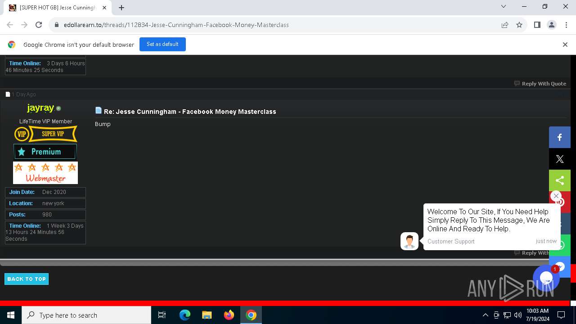Click Reply With Quote on the upper post
This screenshot has width=576, height=324.
click(540, 84)
